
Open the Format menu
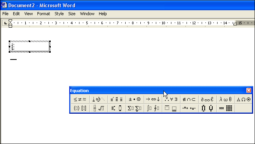click(x=44, y=14)
